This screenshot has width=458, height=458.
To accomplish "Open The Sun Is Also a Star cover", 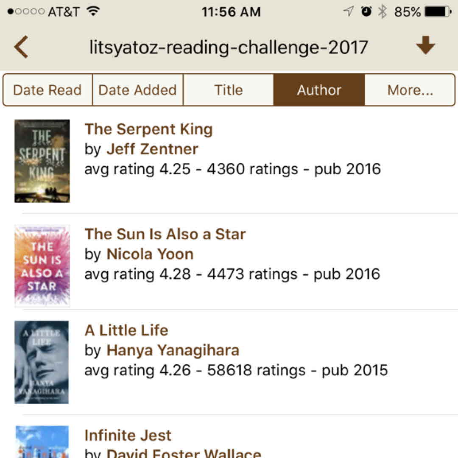I will 42,266.
